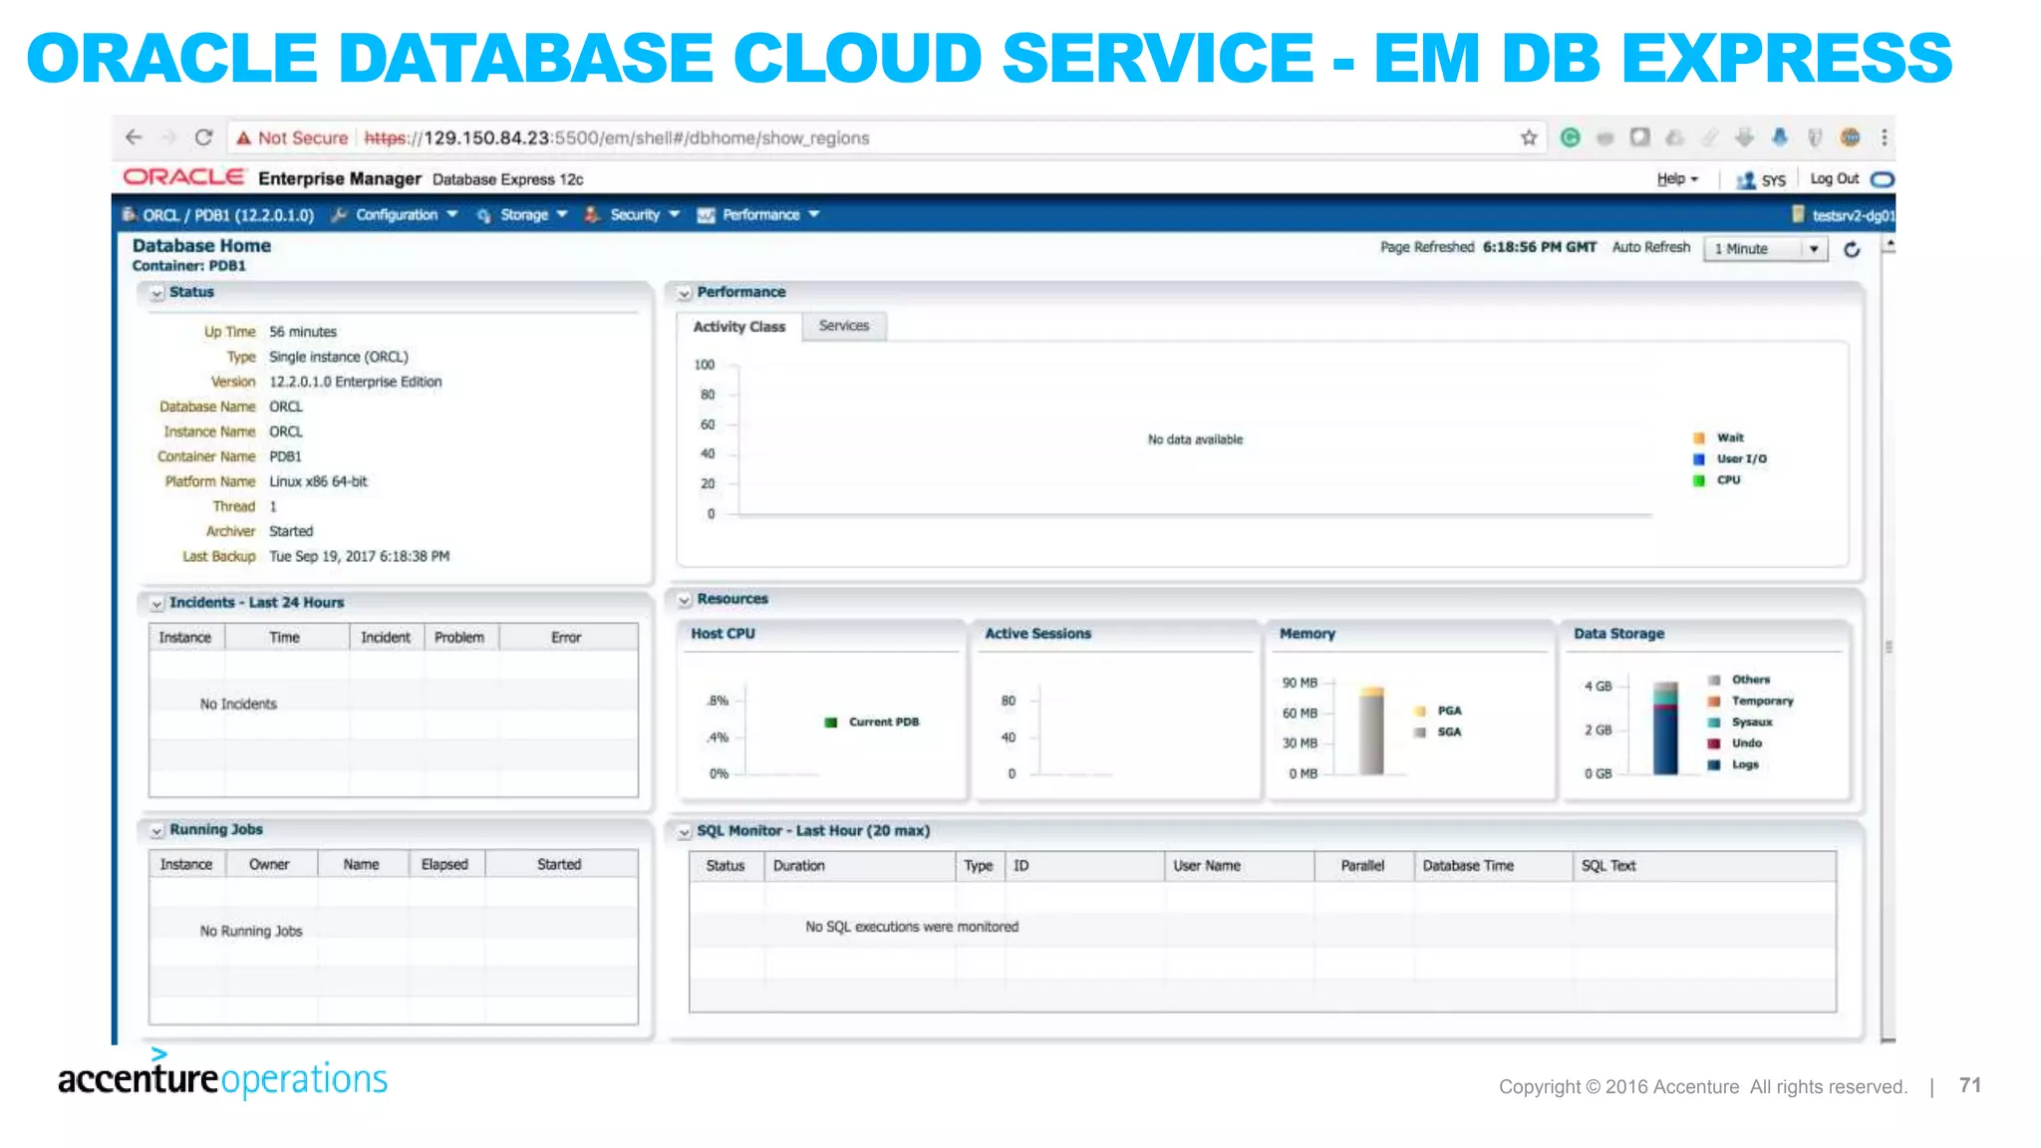Viewport: 2041px width, 1148px height.
Task: Click the green CPU legend swatch
Action: pyautogui.click(x=1699, y=480)
